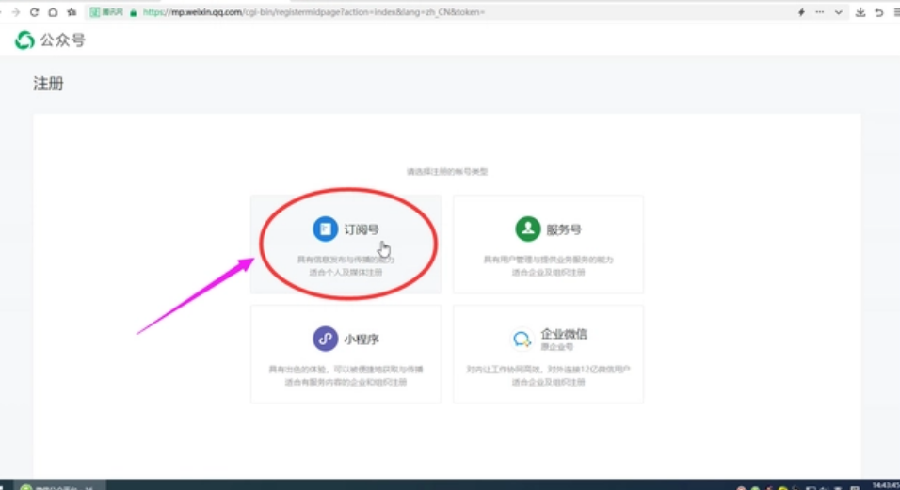The height and width of the screenshot is (490, 900).
Task: Click the undo closed tab icon
Action: (x=878, y=12)
